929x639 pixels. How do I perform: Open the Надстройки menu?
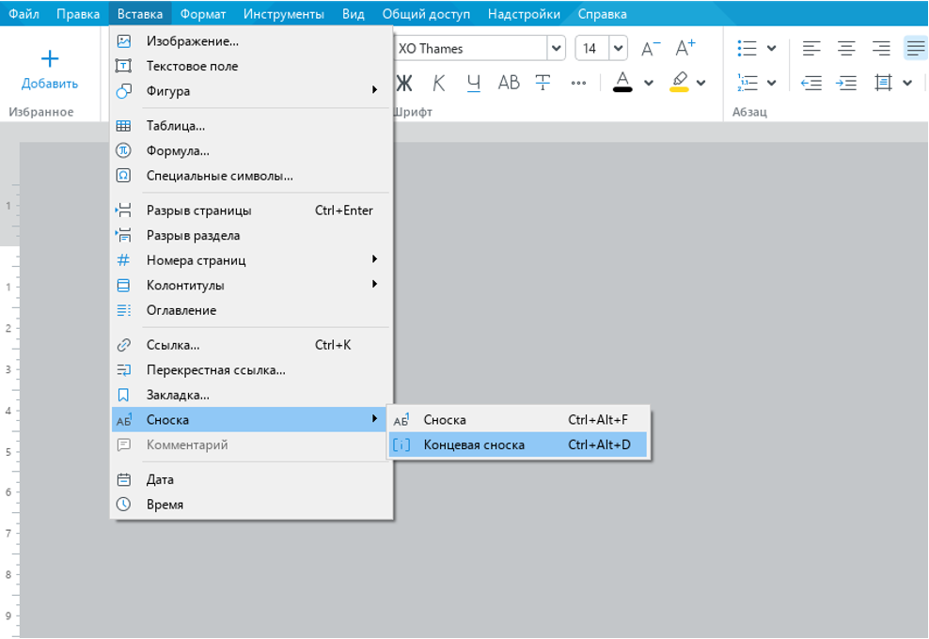click(524, 13)
